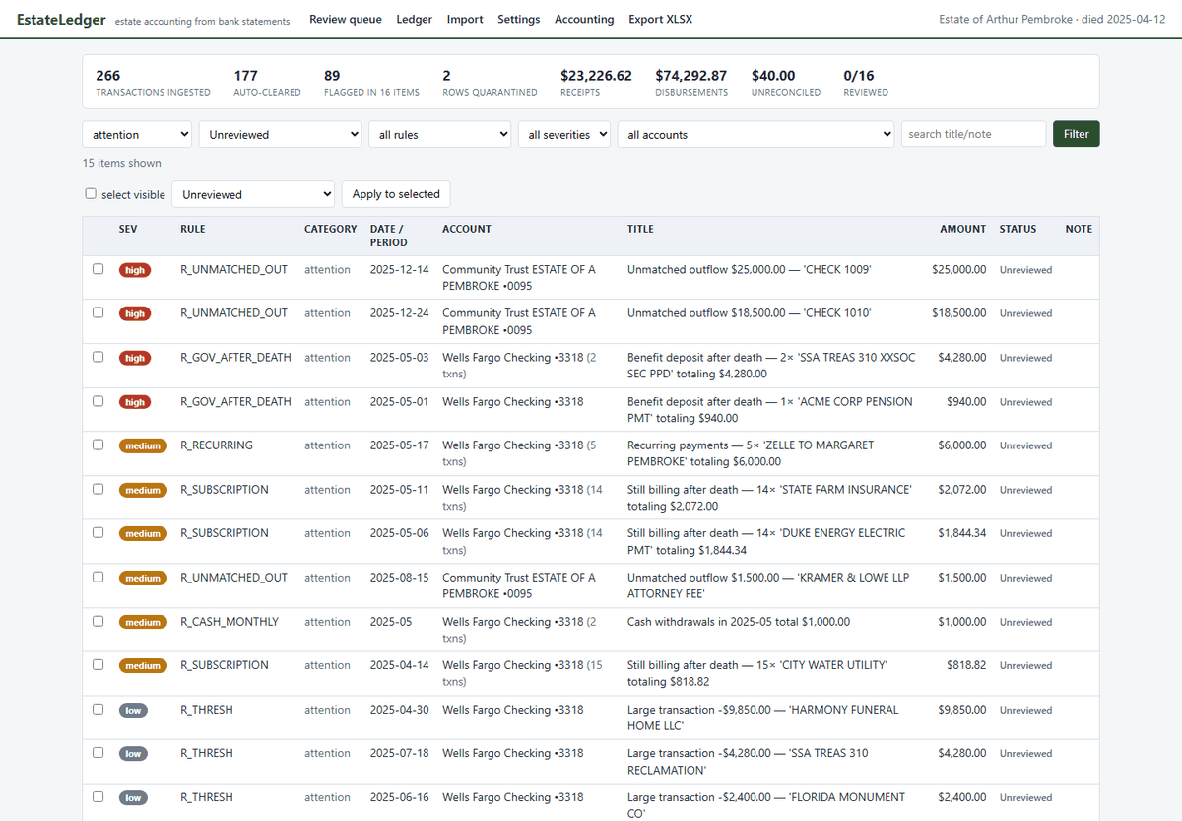Image resolution: width=1182 pixels, height=821 pixels.
Task: Open Settings in the top navigation
Action: (x=519, y=19)
